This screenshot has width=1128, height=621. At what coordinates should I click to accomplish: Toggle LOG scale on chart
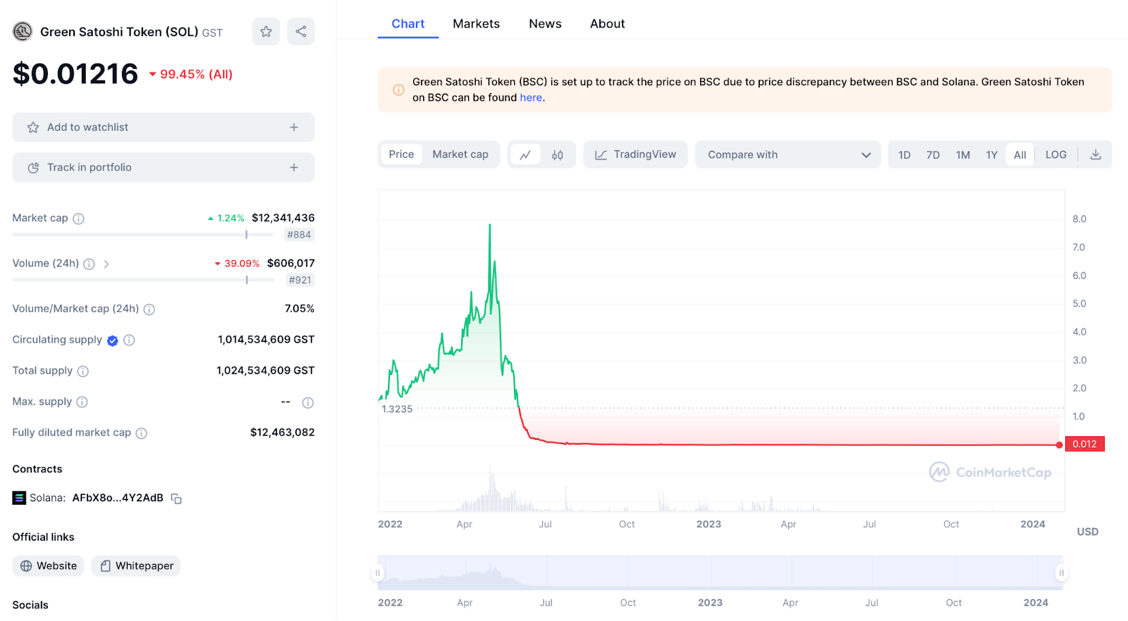(1056, 154)
